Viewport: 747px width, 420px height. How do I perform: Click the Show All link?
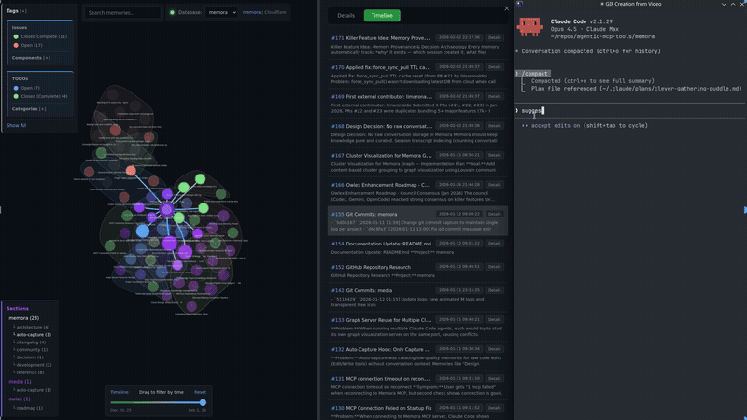pos(16,126)
